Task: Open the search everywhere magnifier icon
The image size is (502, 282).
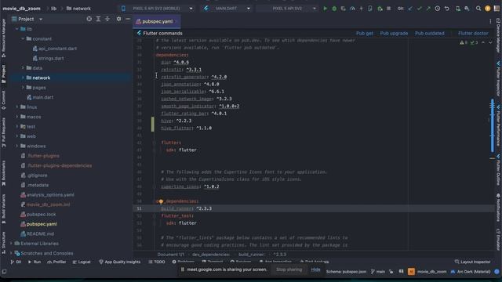Action: [478, 9]
